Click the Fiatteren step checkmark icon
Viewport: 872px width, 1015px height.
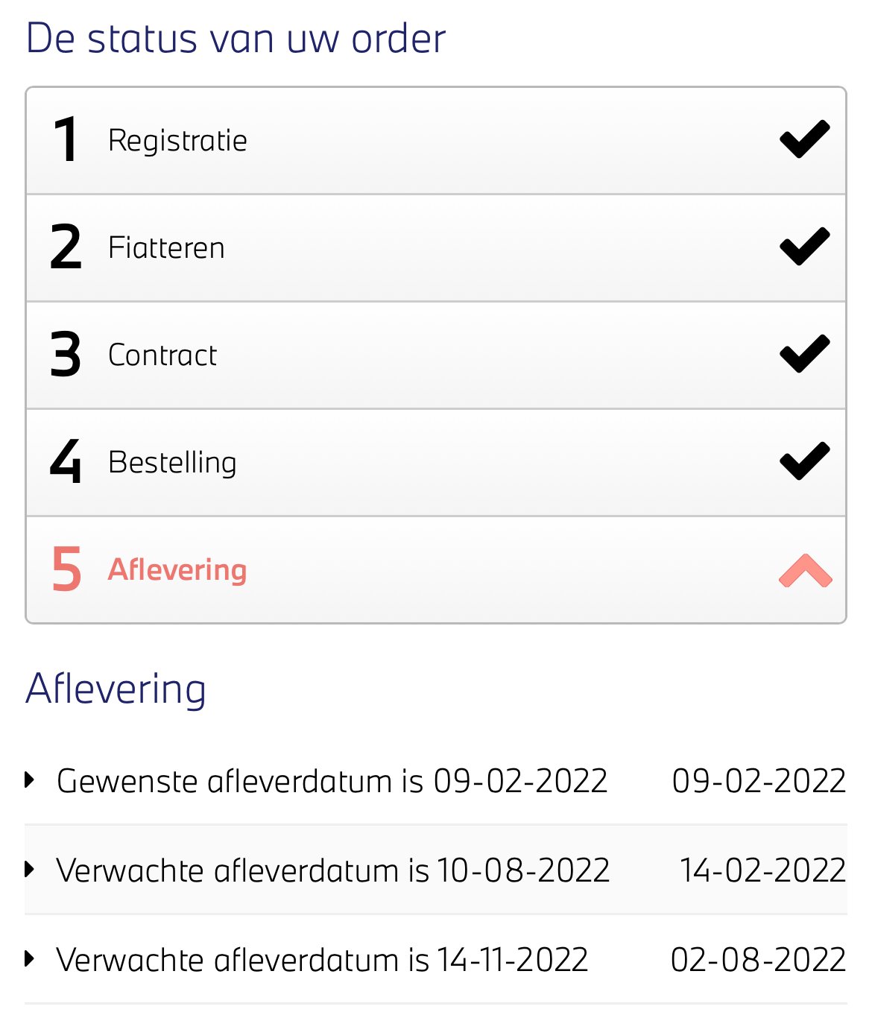coord(804,247)
